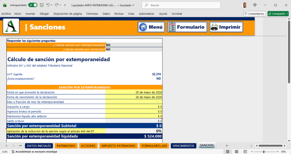
Task: Open the Undo history dropdown arrow
Action: [x=52, y=5]
